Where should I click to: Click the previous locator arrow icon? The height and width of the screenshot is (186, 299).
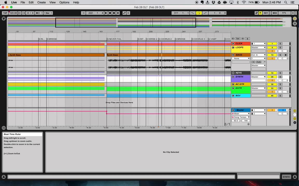(x=233, y=38)
